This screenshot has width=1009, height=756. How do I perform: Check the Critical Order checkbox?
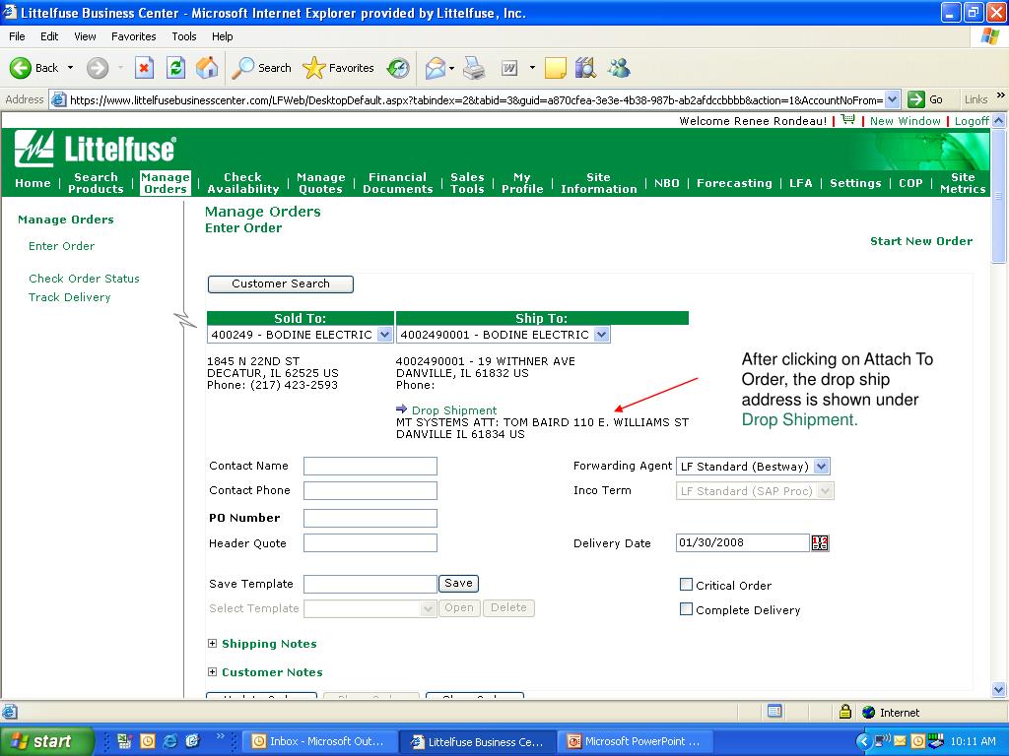[686, 585]
